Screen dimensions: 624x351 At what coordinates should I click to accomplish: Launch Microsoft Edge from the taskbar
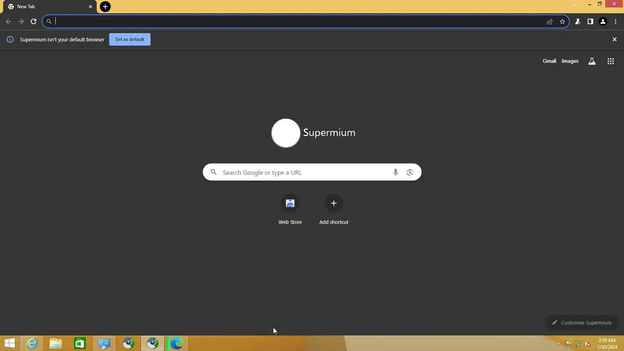point(177,343)
